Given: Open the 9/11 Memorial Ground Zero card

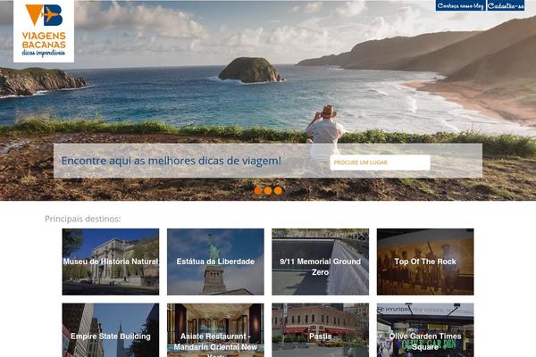Looking at the screenshot, I should pos(321,262).
